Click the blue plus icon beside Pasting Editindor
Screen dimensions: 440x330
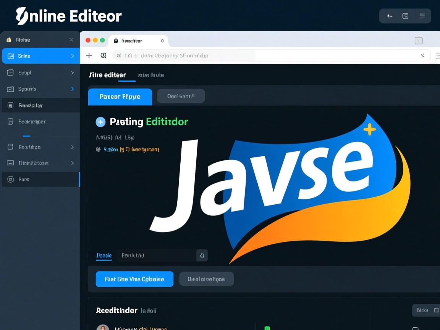(100, 122)
